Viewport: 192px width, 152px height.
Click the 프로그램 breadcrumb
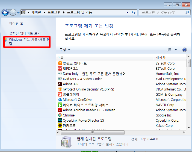tap(54, 12)
